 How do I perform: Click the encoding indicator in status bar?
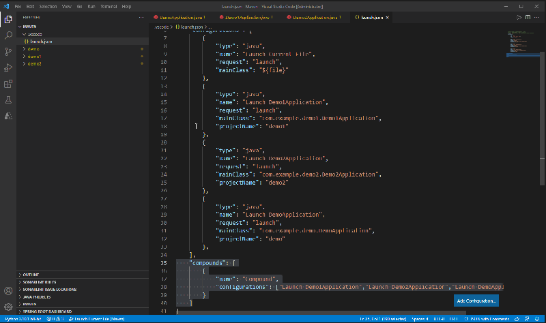pyautogui.click(x=439, y=319)
